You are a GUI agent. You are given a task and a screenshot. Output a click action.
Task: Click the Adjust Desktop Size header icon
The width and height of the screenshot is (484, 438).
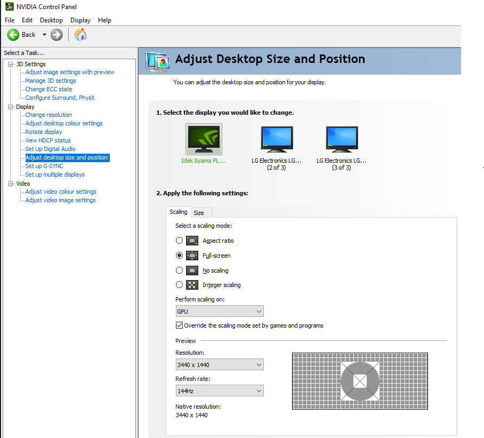click(x=158, y=62)
